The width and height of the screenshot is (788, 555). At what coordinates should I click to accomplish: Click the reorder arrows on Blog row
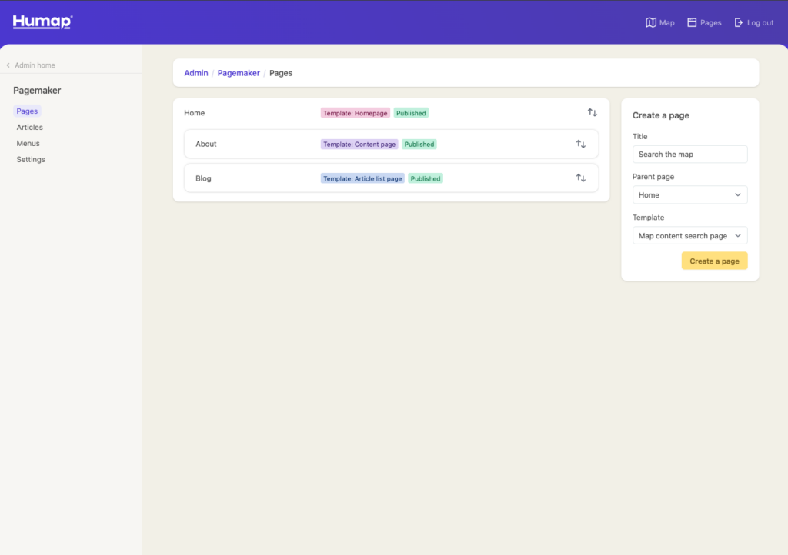(581, 178)
